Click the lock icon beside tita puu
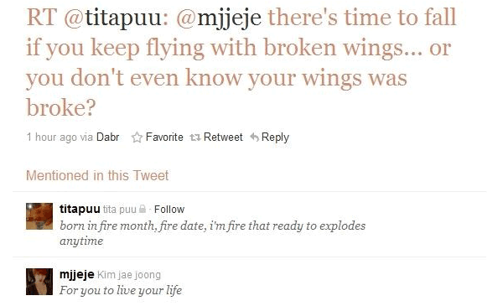Image resolution: width=503 pixels, height=306 pixels. pyautogui.click(x=143, y=209)
